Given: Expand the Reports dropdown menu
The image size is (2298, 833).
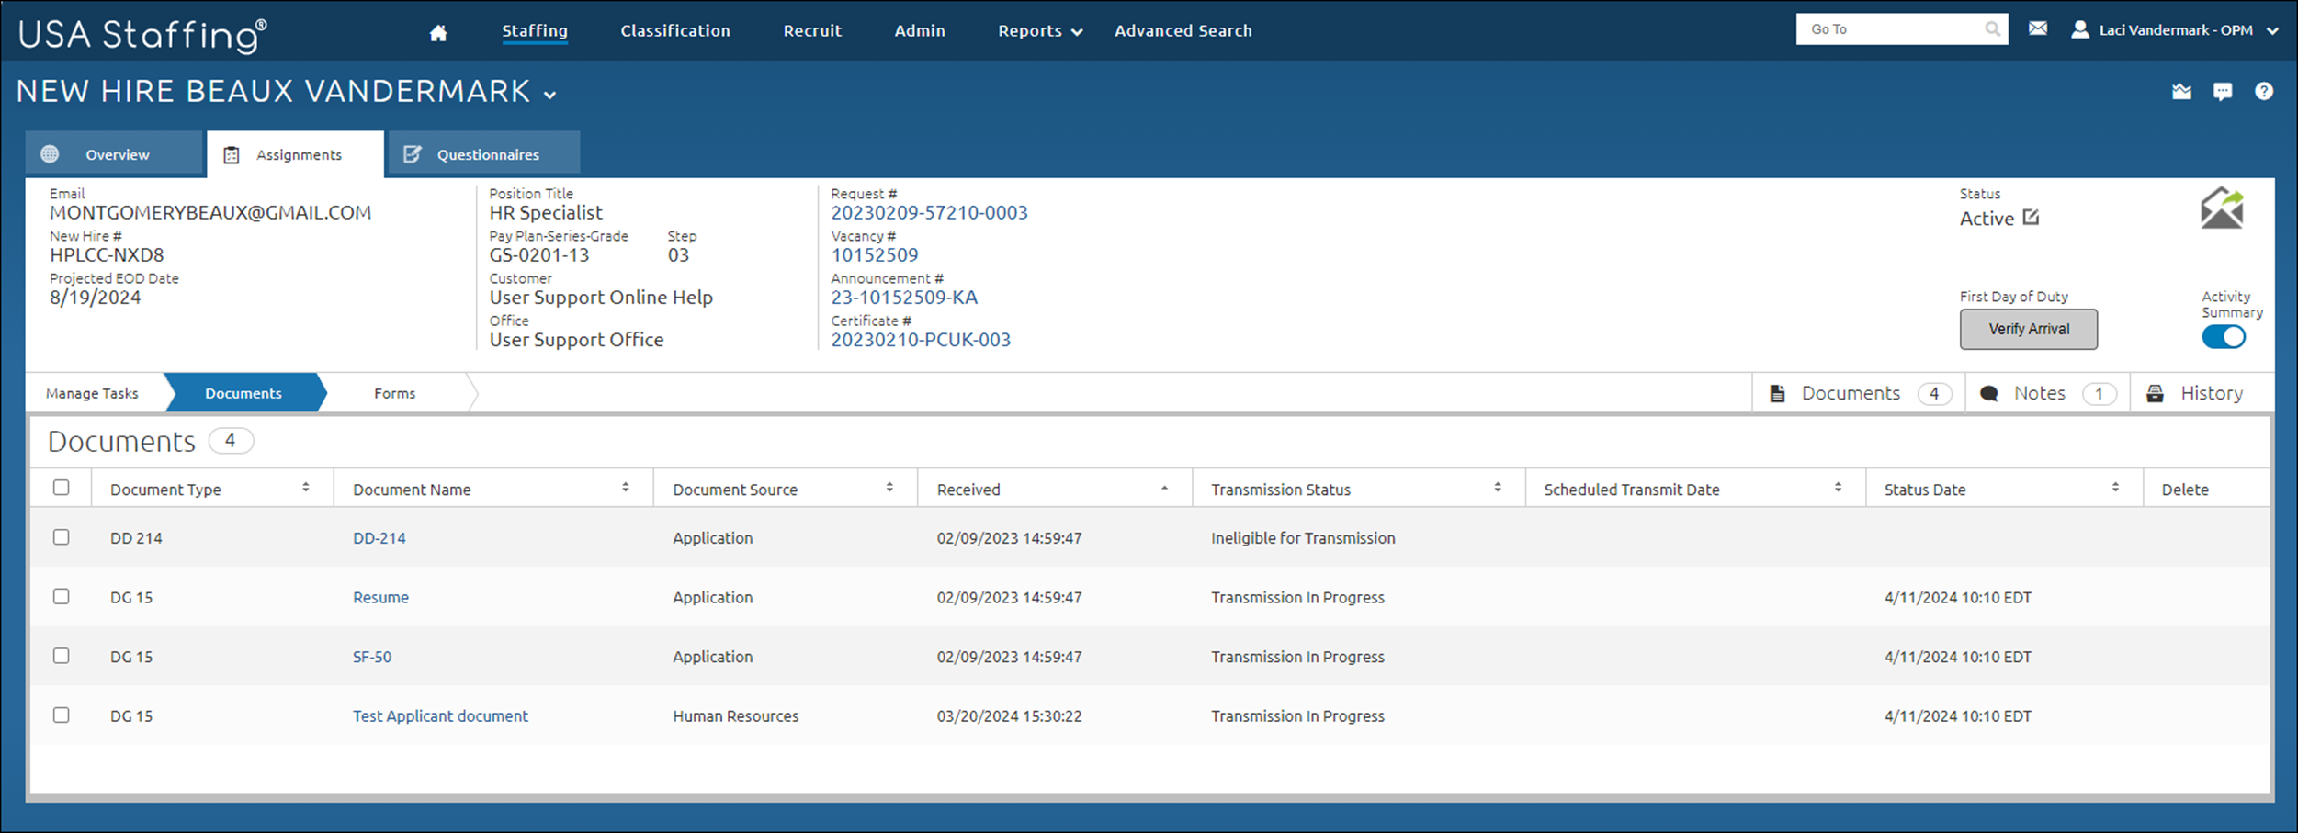Looking at the screenshot, I should pos(1039,31).
